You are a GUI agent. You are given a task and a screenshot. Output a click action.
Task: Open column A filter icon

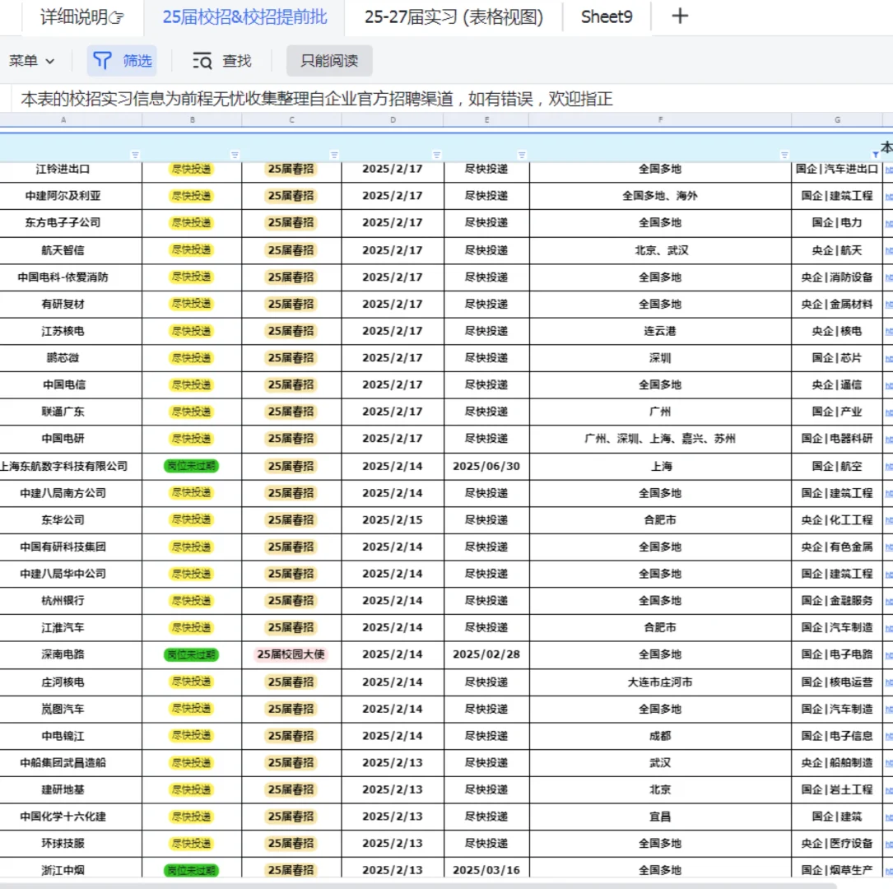[135, 155]
